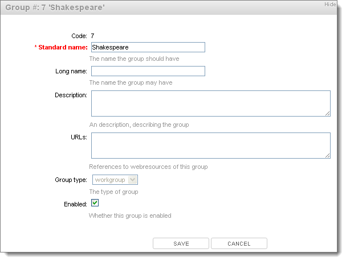
Task: Click the Description label
Action: point(71,95)
